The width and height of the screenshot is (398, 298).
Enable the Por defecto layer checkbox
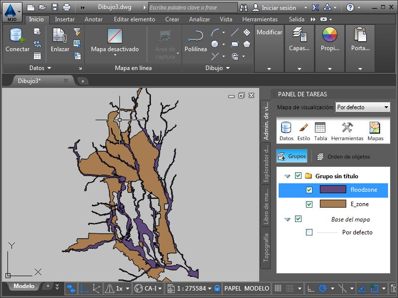[x=309, y=232]
